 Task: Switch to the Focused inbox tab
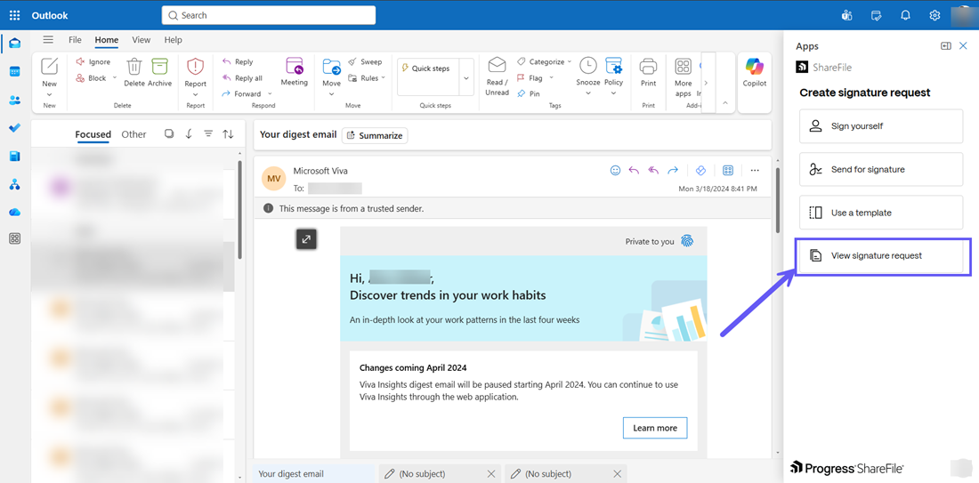[x=93, y=134]
